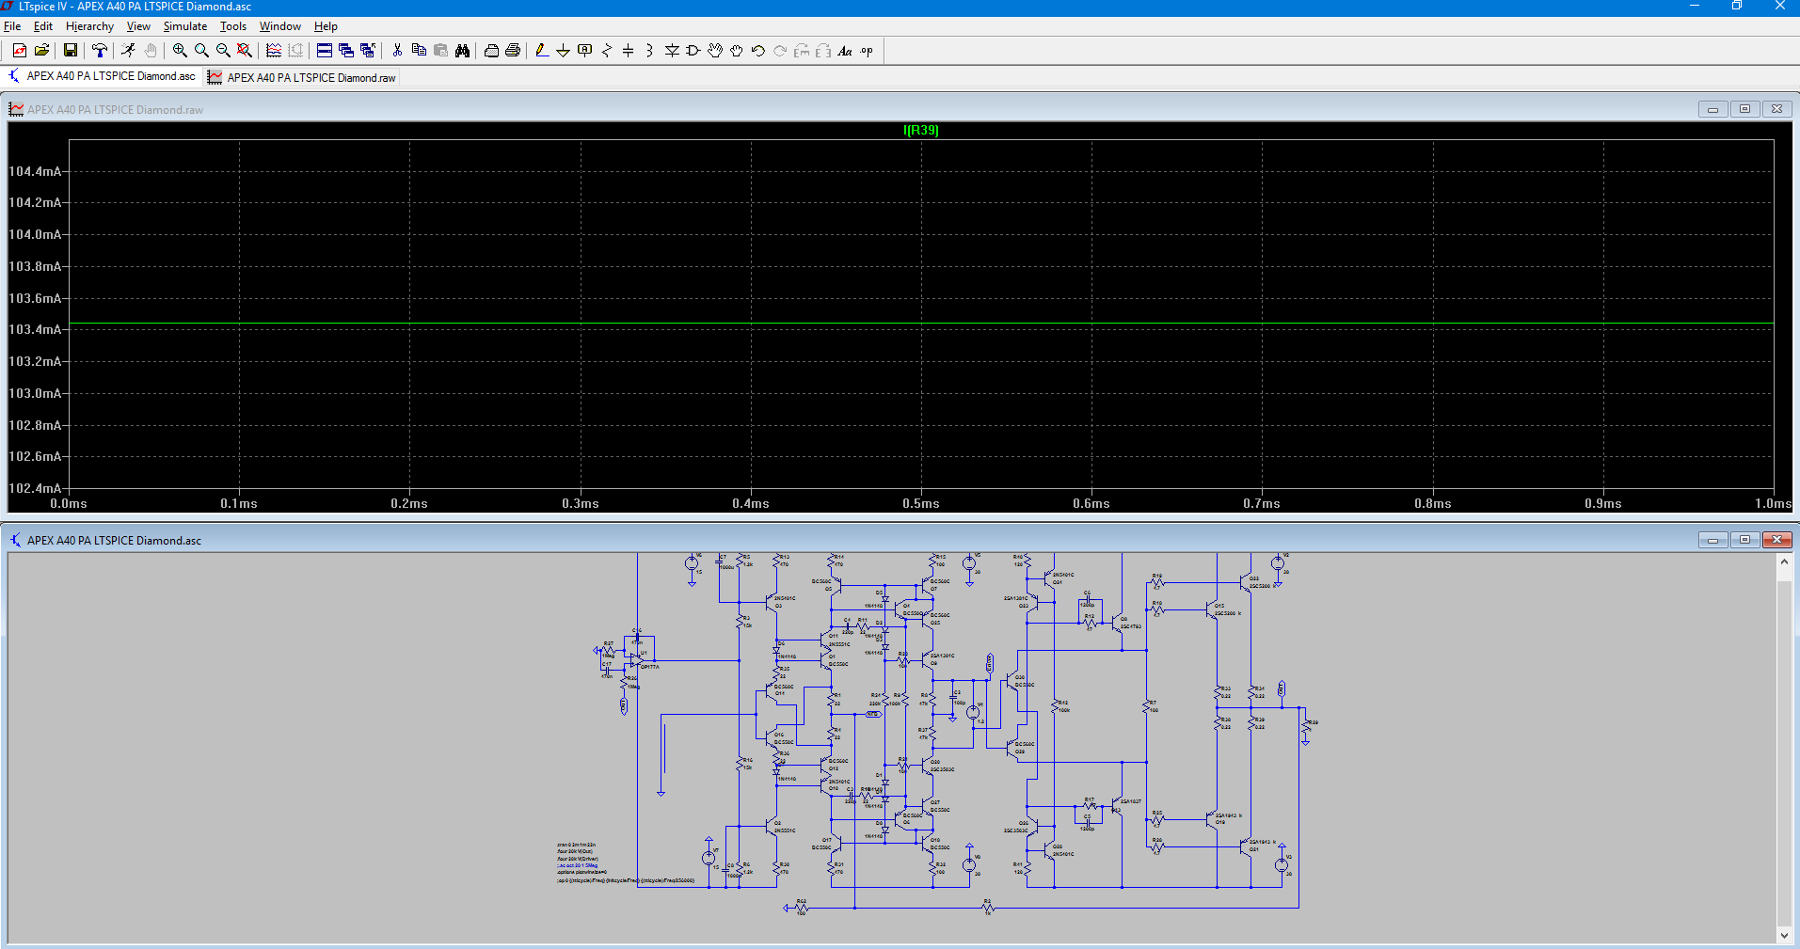Screen dimensions: 1800x949
Task: Place a Ground symbol tool
Action: coord(563,51)
